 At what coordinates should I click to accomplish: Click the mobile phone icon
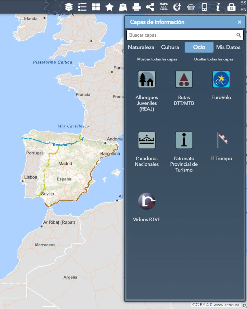tap(204, 7)
